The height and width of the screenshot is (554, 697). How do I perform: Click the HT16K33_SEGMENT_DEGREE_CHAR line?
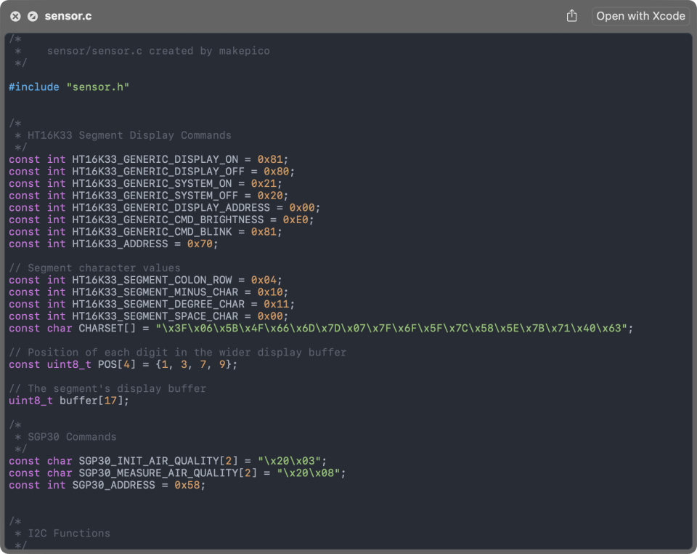point(152,304)
